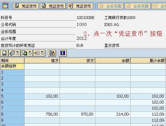
Task: Click cumulative balance 112,00- in period 8
Action: click(158, 114)
